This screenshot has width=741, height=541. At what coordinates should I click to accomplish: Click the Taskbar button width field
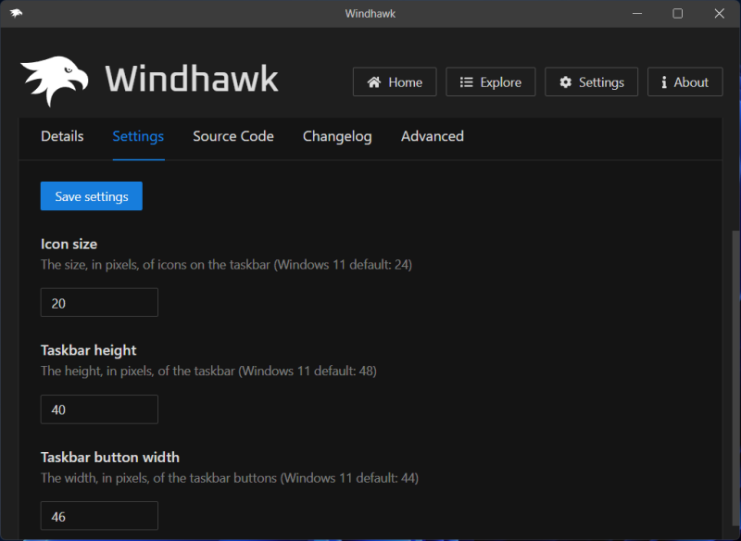point(98,515)
